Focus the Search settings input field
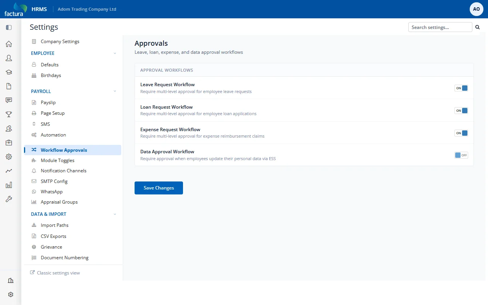 click(440, 27)
